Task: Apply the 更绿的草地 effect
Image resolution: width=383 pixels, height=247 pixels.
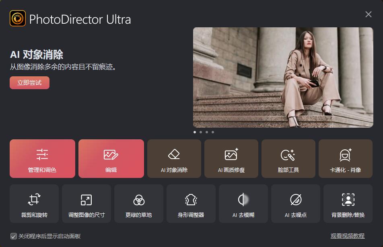Action: [x=139, y=204]
